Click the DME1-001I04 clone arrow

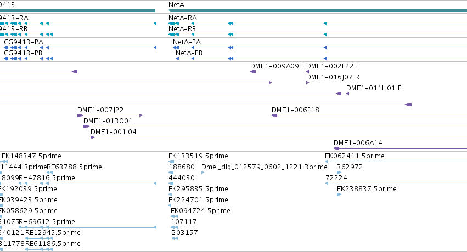tap(92, 138)
